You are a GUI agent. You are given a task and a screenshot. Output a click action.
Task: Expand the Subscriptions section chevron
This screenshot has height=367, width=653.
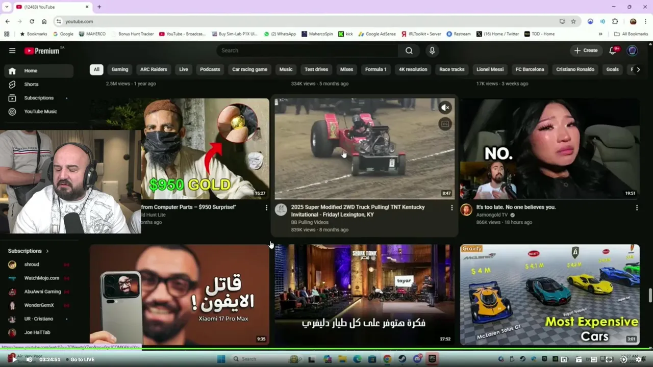(x=47, y=251)
